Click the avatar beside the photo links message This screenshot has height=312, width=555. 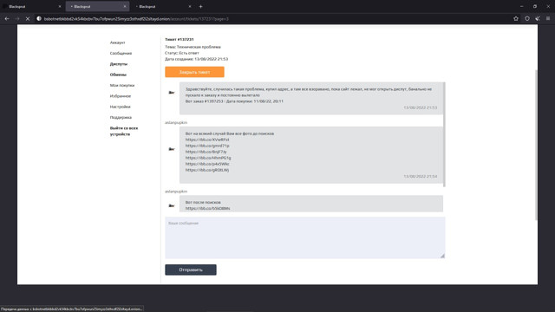click(172, 149)
